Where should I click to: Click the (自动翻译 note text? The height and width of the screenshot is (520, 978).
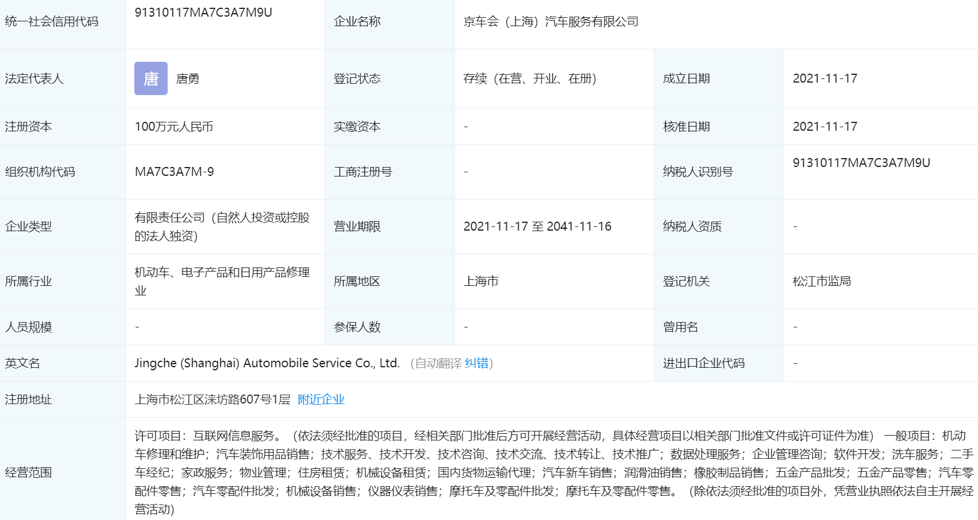(x=436, y=363)
